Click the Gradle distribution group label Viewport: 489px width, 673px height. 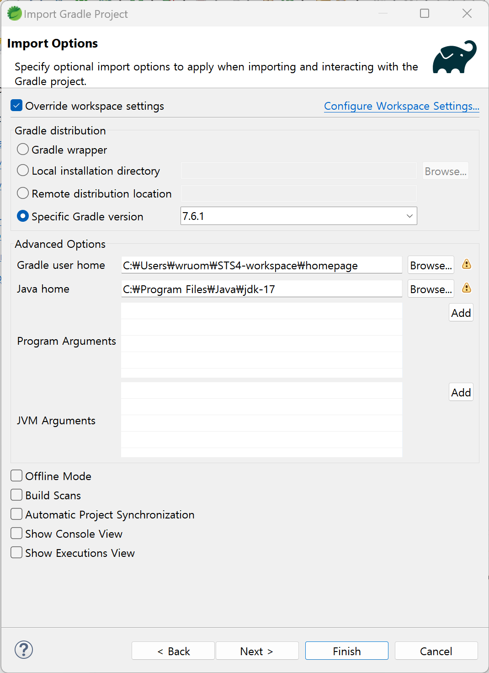coord(60,131)
